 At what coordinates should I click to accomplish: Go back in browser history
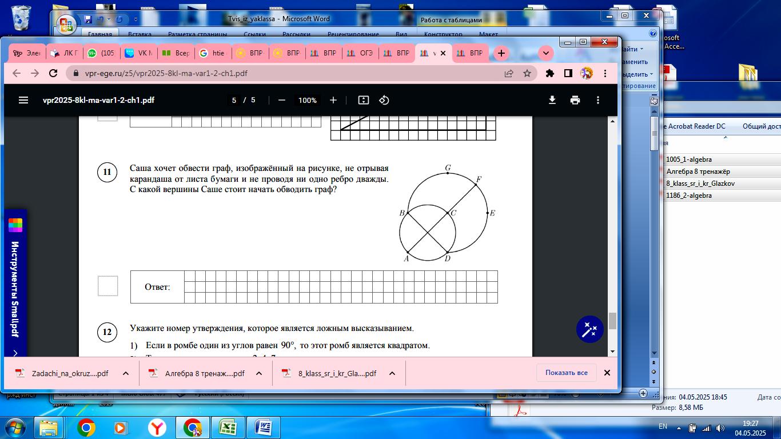pos(17,73)
